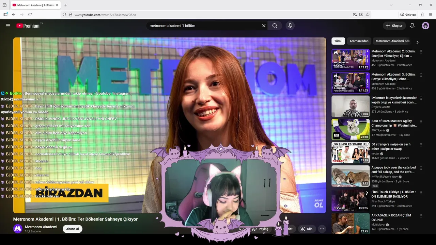This screenshot has height=245, width=436.
Task: Click the ABONE OL watermark in video
Action: [x=318, y=203]
